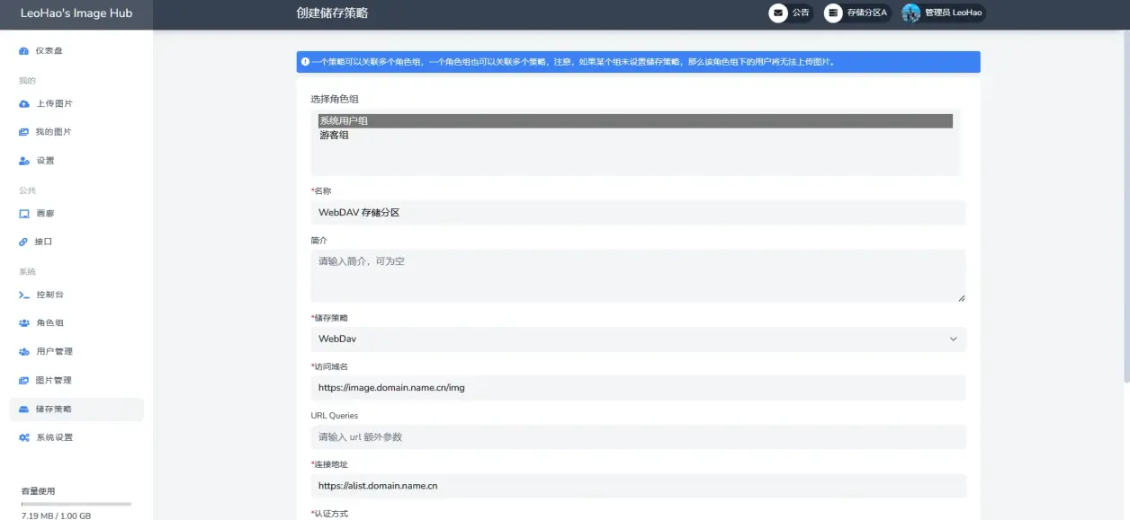Image resolution: width=1130 pixels, height=520 pixels.
Task: Click the images icon beside 我的图片
Action: tap(24, 132)
